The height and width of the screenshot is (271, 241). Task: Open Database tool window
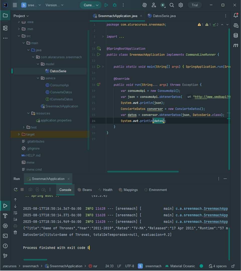(x=236, y=35)
